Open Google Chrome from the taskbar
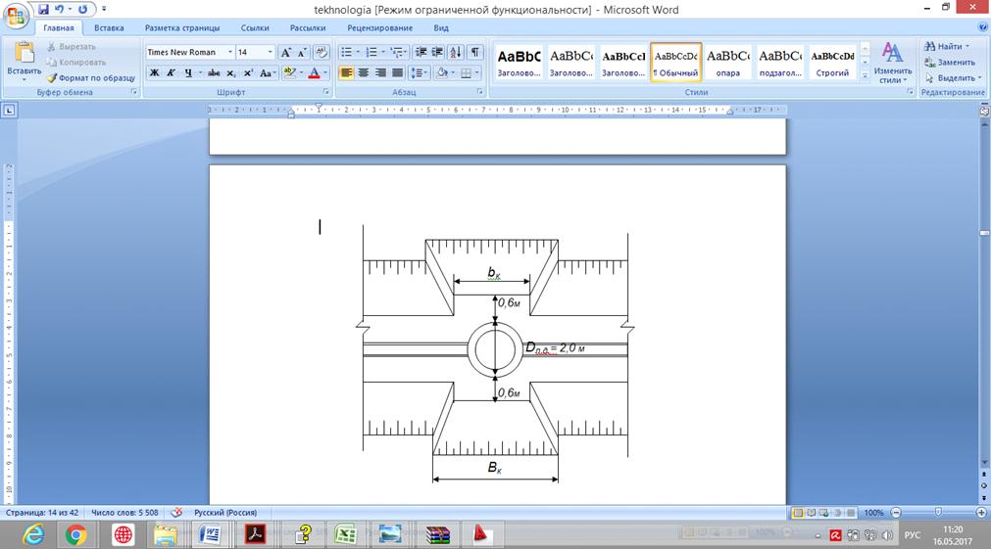Screen dimensions: 991x549 coord(76,534)
